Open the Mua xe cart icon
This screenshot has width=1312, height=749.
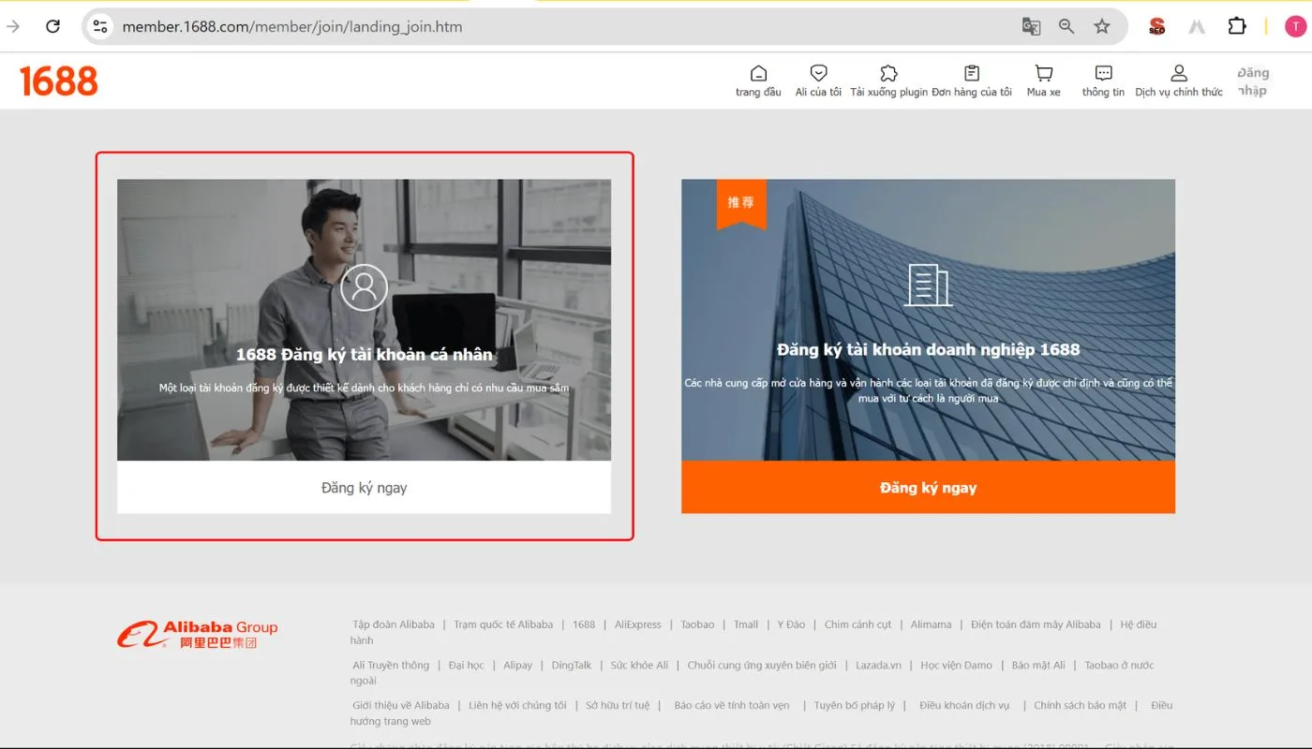(x=1043, y=73)
